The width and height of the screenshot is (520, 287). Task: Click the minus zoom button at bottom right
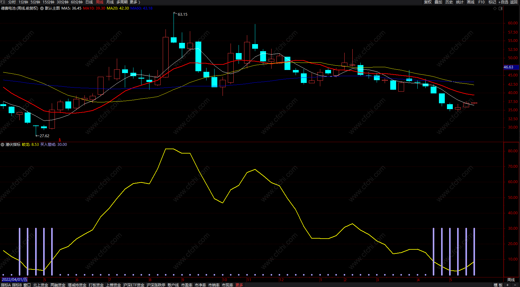pyautogui.click(x=515, y=285)
